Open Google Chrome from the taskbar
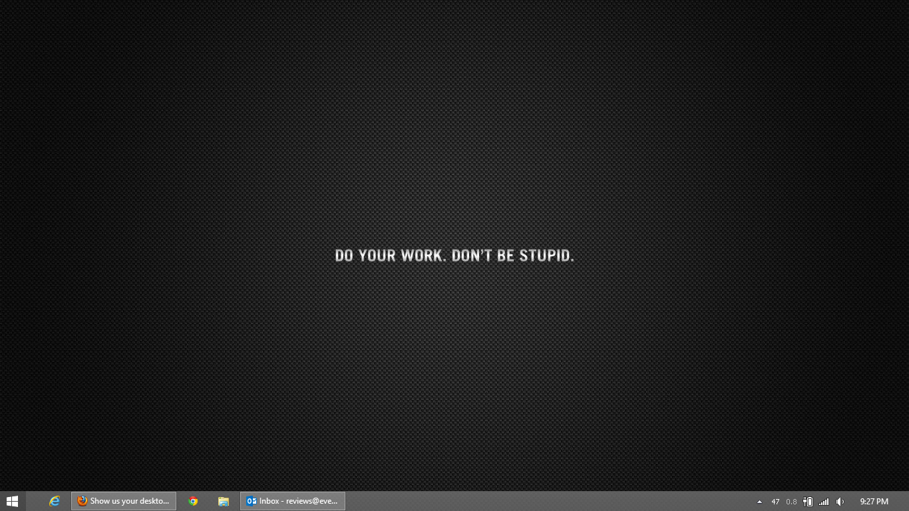 (193, 501)
